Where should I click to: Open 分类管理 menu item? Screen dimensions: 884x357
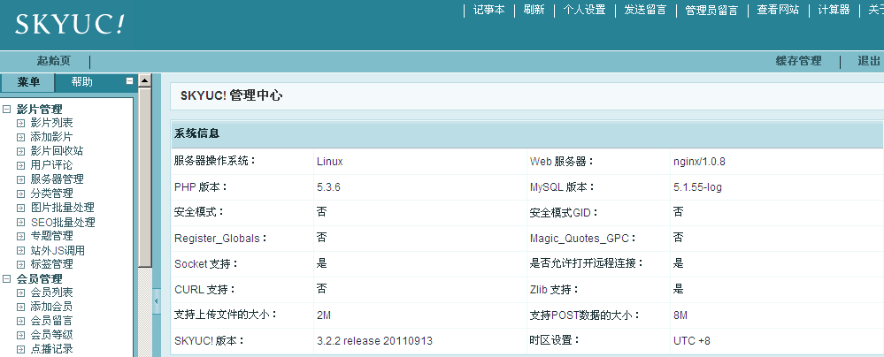click(51, 194)
